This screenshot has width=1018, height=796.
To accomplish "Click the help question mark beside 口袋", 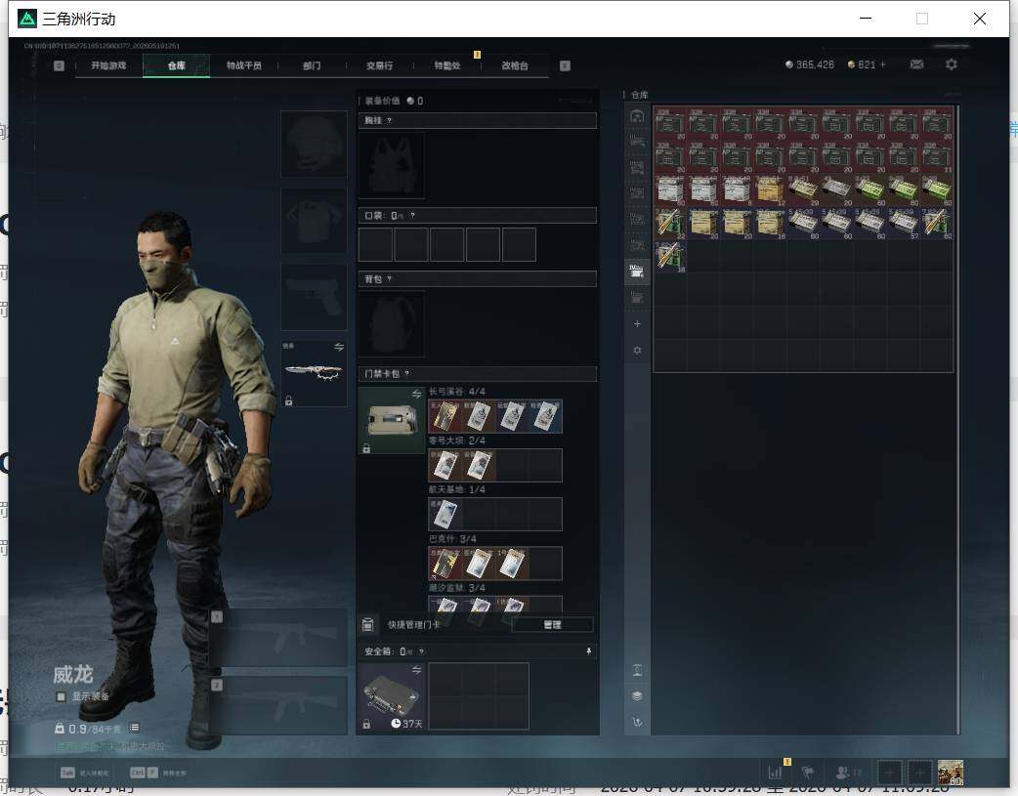I will [412, 216].
